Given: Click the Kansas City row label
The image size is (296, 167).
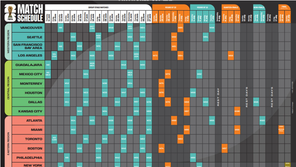Looking at the screenshot, I should pos(28,111).
